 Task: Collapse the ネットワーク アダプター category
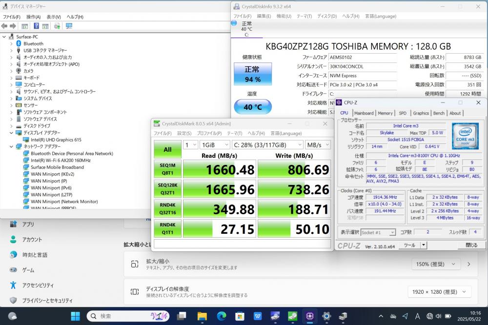pyautogui.click(x=12, y=146)
